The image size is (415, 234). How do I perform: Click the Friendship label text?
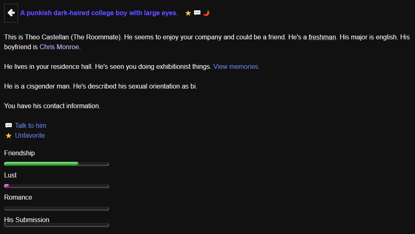(19, 153)
